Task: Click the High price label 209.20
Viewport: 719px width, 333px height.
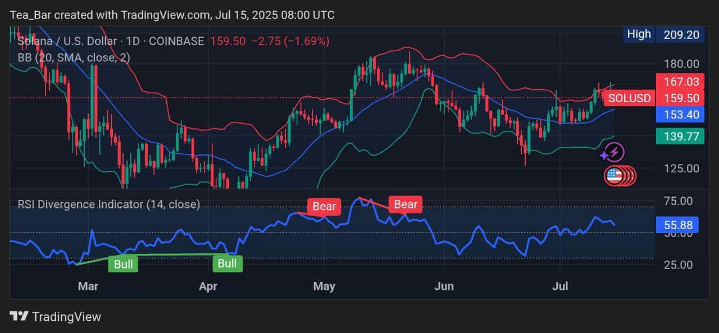Action: coord(664,34)
